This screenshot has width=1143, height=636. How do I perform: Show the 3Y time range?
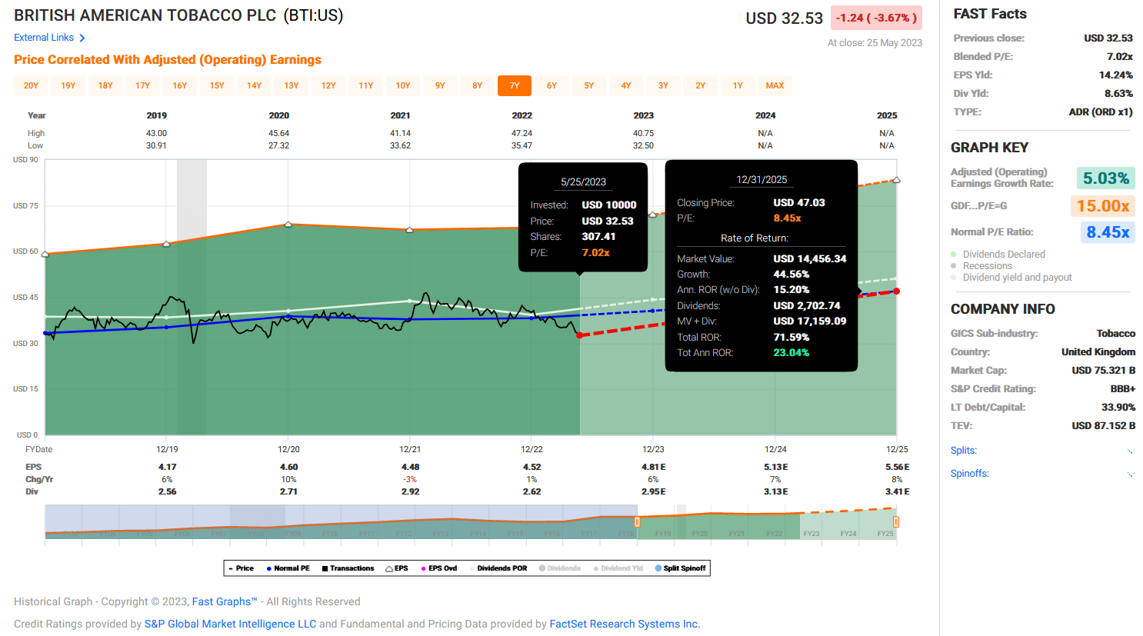click(663, 85)
